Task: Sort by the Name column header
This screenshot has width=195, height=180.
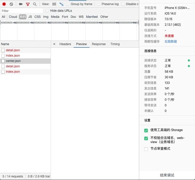Action: [x=25, y=44]
